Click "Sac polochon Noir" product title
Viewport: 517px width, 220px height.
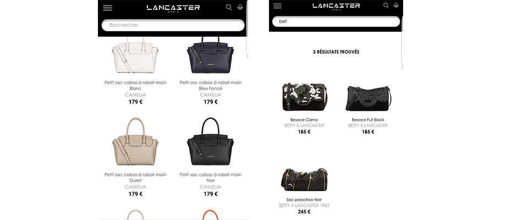tap(304, 200)
